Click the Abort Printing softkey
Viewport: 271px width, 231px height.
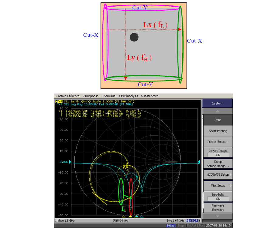(x=218, y=131)
